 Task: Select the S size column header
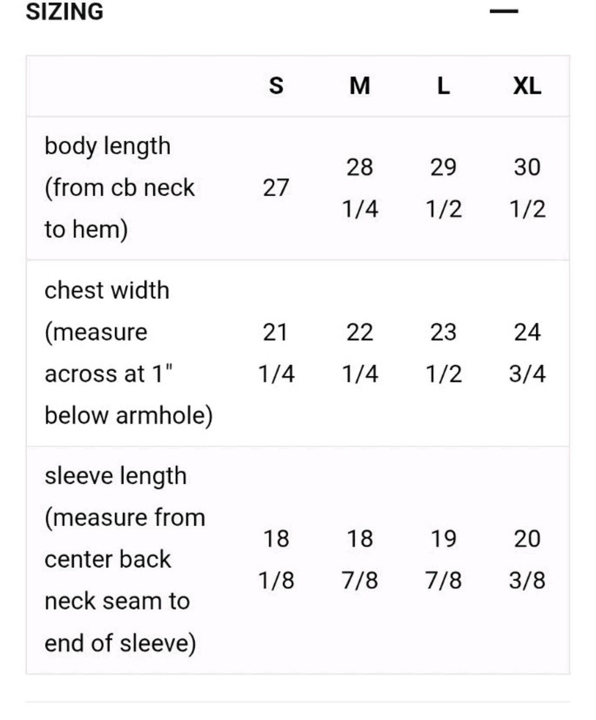(x=276, y=85)
